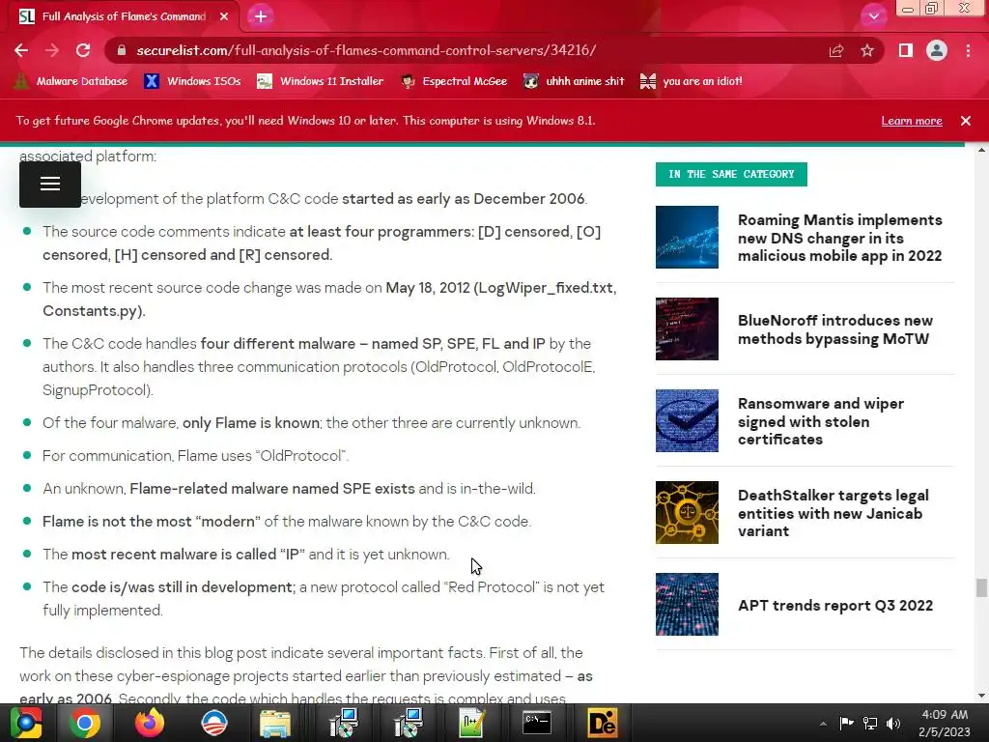Open the DeathStalker Janicab variant article
The width and height of the screenshot is (989, 742).
[834, 513]
